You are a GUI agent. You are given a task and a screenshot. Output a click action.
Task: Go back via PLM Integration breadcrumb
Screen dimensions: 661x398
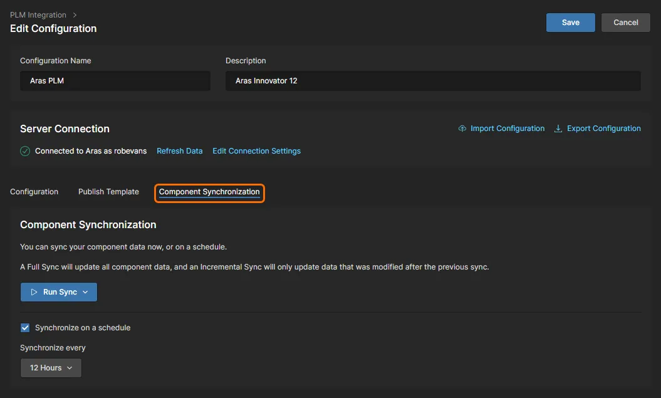click(x=38, y=14)
